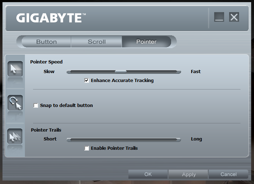Click the pointer speed cursor icon
Viewport: 254px width, 184px height.
click(x=15, y=69)
